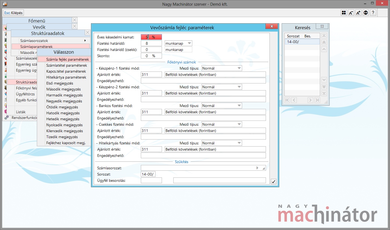The width and height of the screenshot is (390, 230).
Task: Click the single down arrow in Keresés
Action: [x=324, y=80]
